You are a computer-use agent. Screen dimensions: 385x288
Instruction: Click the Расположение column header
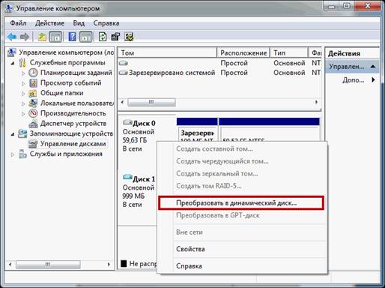[x=243, y=52]
